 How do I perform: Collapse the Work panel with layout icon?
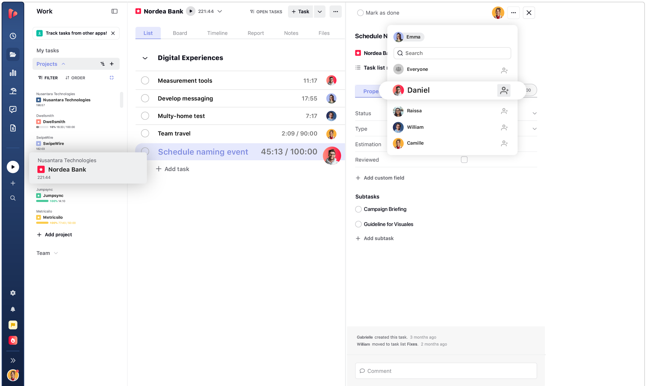(114, 11)
